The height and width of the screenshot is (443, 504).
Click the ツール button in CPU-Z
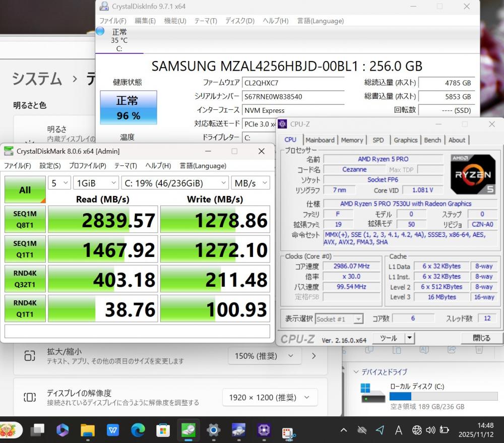click(x=388, y=338)
